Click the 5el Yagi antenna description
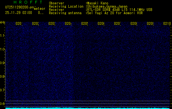 pyautogui.click(x=115, y=13)
